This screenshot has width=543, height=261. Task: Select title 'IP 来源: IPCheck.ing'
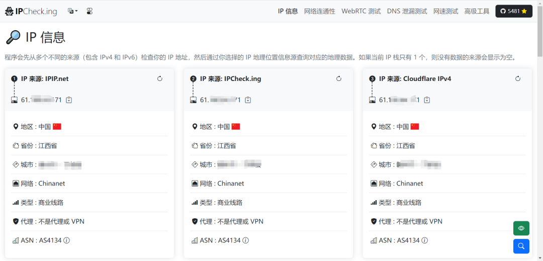click(x=231, y=79)
